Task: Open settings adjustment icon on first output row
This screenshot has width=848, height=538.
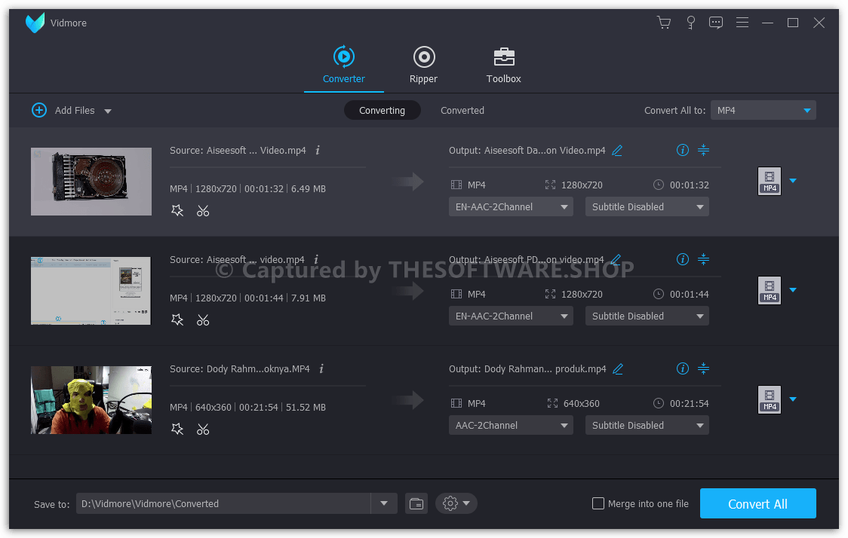Action: [x=703, y=150]
